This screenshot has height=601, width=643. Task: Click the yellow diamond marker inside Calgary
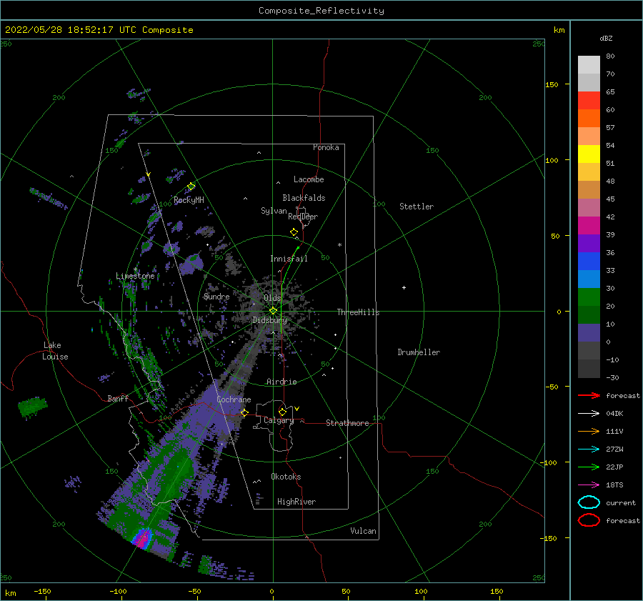(x=282, y=412)
